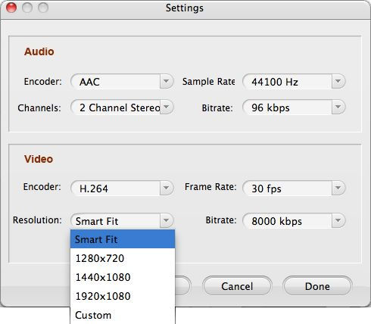Choose 1920x1080 resolution option

(x=123, y=296)
